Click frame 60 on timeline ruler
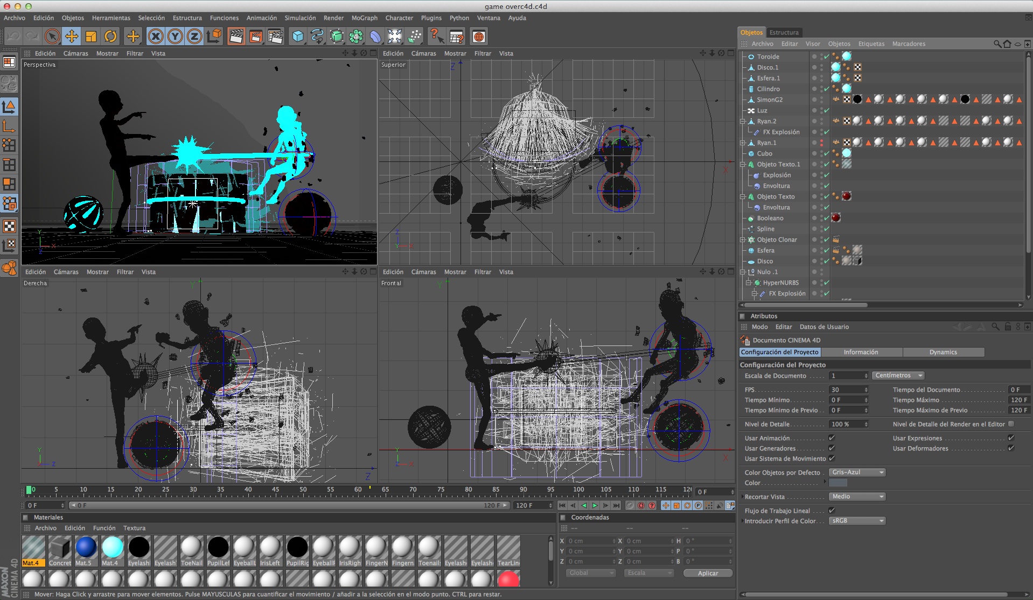The width and height of the screenshot is (1033, 600). (x=358, y=489)
